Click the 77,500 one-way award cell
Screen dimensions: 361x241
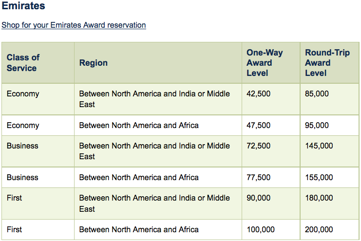point(259,177)
